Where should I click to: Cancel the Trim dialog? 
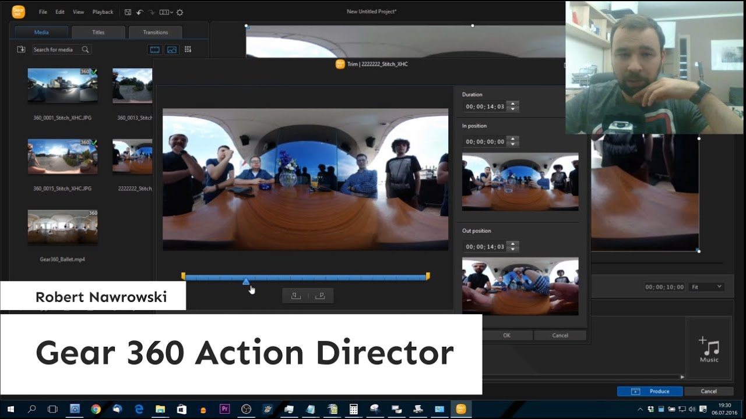pos(560,335)
